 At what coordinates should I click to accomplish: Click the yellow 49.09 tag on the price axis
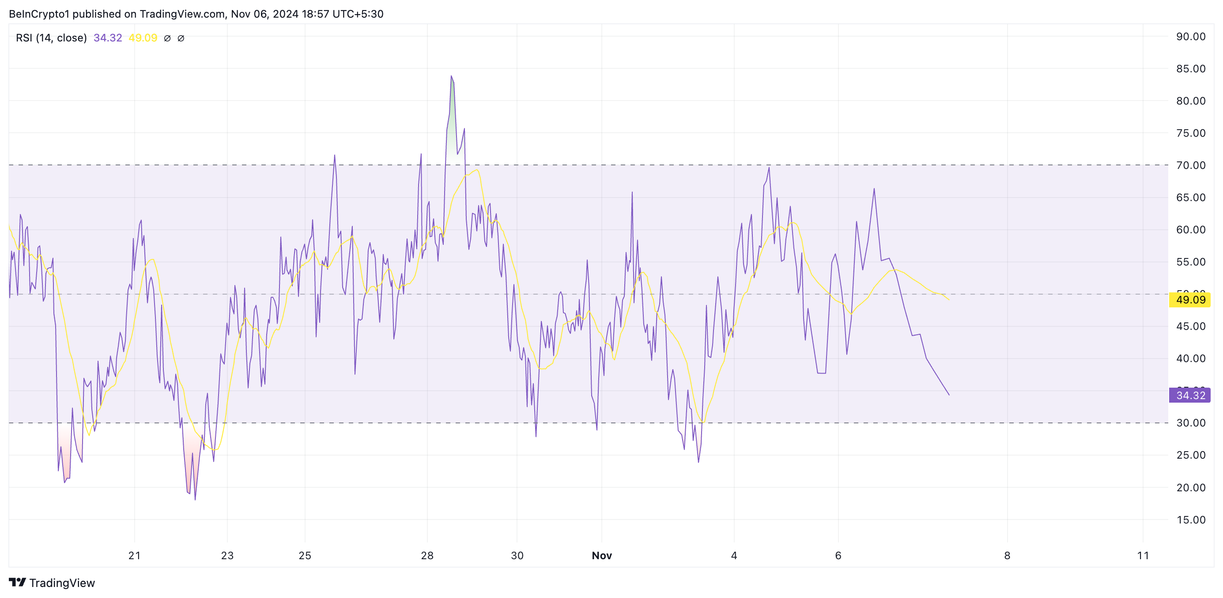(x=1190, y=300)
